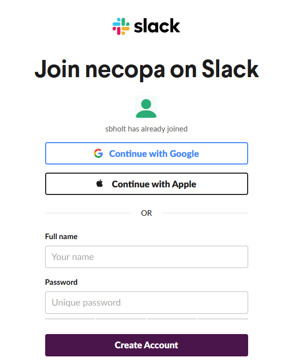Click the last password strength bar segment
The height and width of the screenshot is (363, 306).
(x=223, y=319)
